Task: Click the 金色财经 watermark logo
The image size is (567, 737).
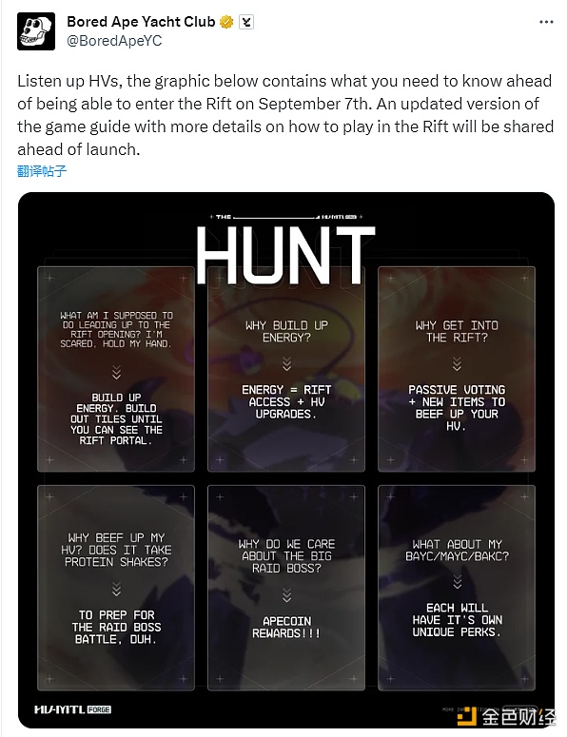Action: (507, 717)
